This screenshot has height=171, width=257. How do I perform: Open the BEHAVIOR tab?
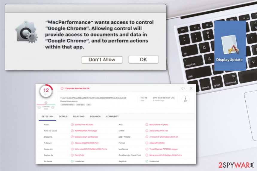95,116
